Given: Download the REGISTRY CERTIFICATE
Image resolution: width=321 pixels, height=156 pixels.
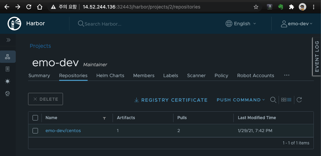Looking at the screenshot, I should 171,100.
